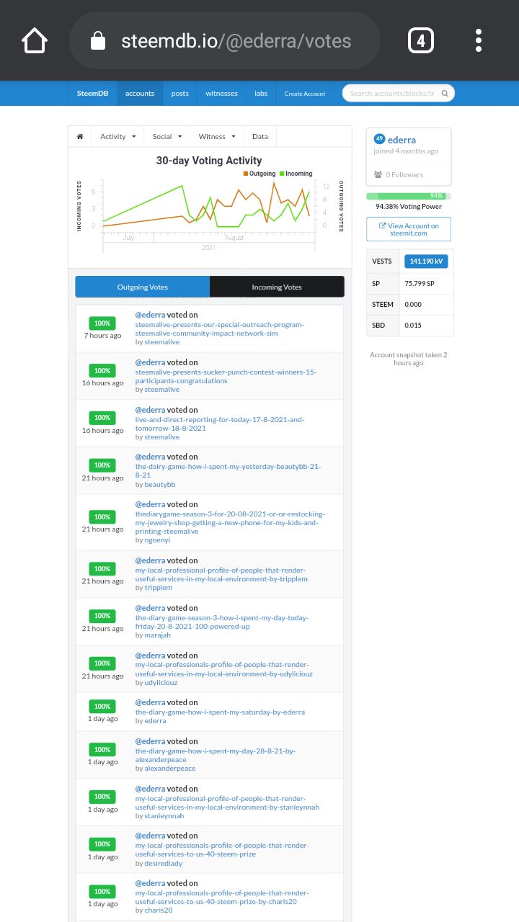Open how-i-spent-my-saturday-by-ederra post
Viewport: 519px width, 922px height.
click(x=220, y=712)
